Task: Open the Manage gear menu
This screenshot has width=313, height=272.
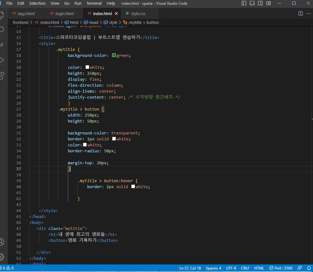Action: (x=2, y=257)
